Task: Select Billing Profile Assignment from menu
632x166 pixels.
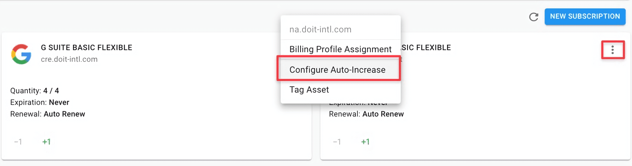Action: coord(340,49)
